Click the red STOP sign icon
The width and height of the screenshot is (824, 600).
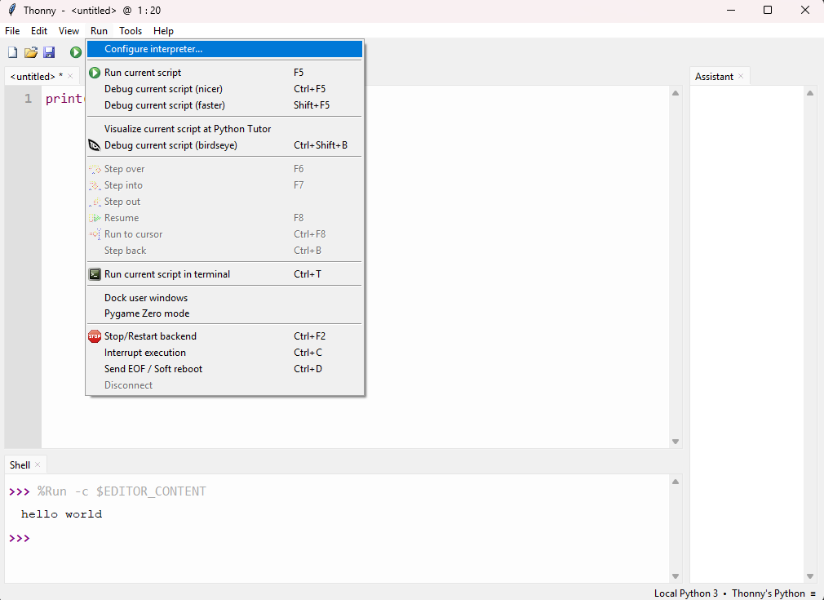click(95, 336)
